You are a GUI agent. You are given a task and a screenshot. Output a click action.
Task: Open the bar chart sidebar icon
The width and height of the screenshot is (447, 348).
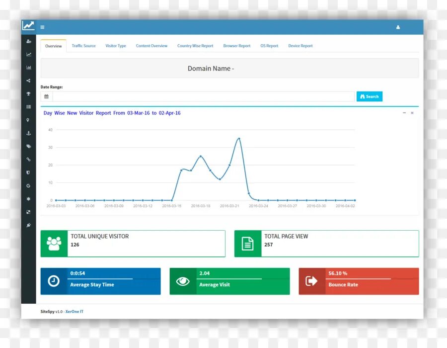click(28, 68)
